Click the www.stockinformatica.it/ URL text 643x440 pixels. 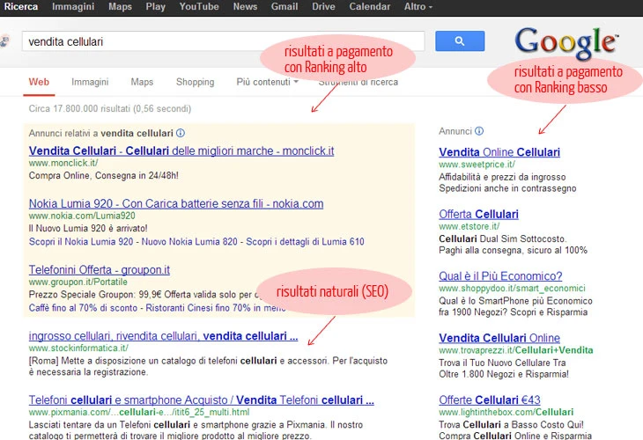click(78, 348)
